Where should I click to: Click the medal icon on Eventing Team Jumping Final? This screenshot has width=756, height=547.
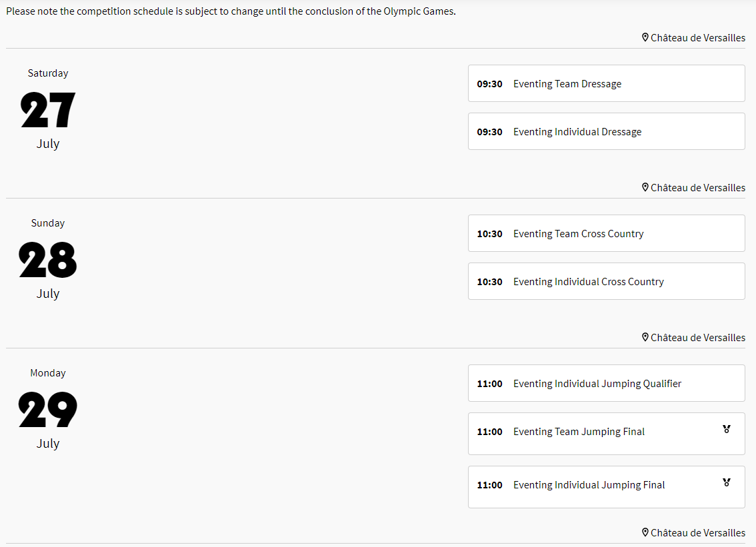[726, 430]
